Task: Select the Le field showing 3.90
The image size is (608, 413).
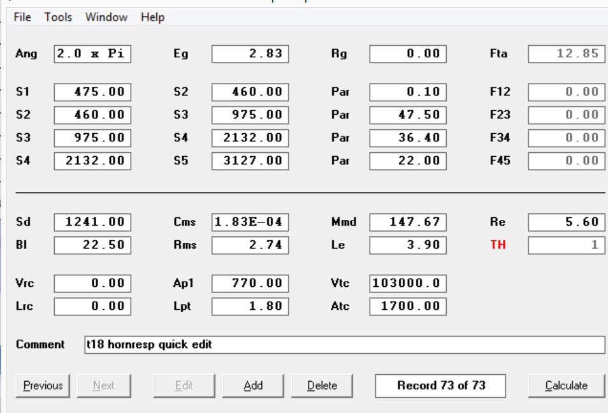Action: click(x=408, y=245)
